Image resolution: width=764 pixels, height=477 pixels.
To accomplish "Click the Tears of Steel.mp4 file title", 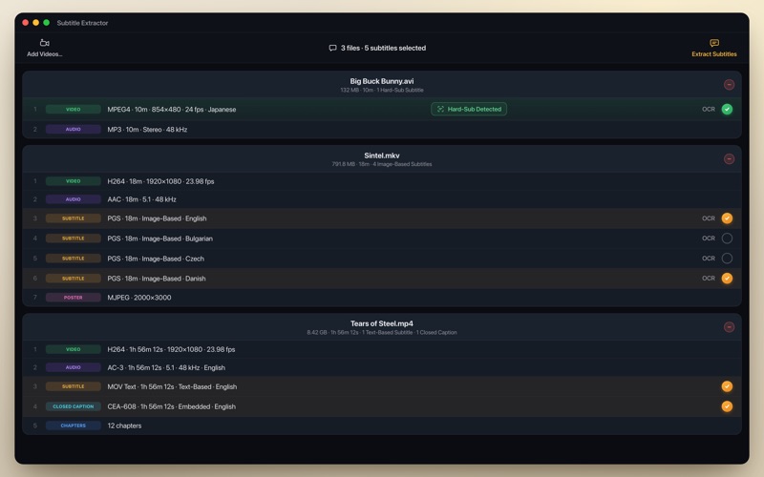I will pyautogui.click(x=381, y=323).
